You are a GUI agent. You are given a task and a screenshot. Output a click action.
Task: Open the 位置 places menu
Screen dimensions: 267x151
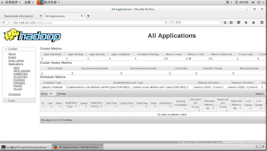(x=29, y=2)
